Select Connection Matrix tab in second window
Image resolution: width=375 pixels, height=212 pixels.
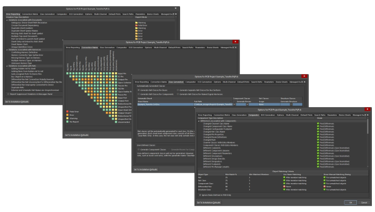click(x=90, y=48)
